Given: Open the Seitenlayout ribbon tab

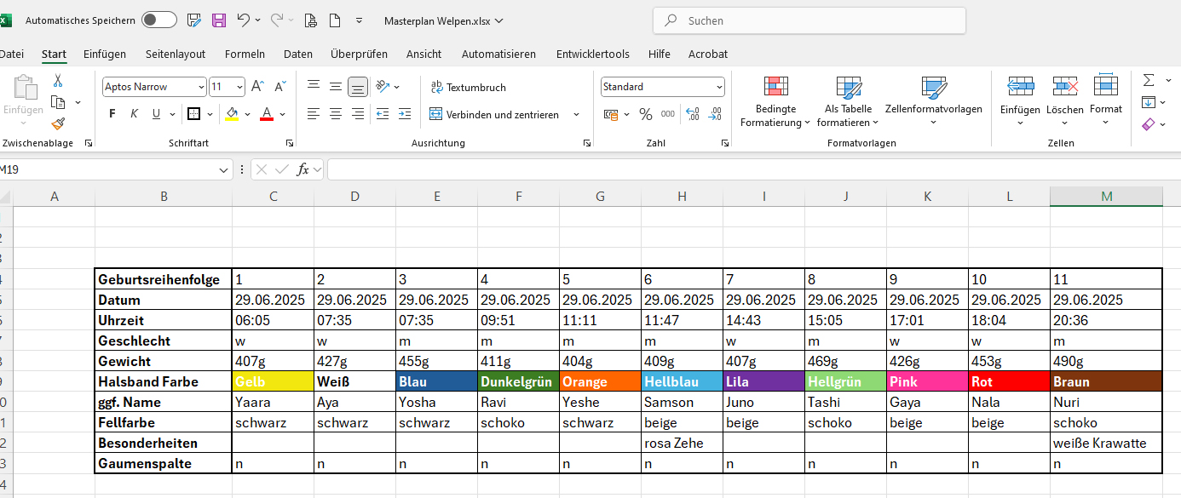Looking at the screenshot, I should 176,54.
